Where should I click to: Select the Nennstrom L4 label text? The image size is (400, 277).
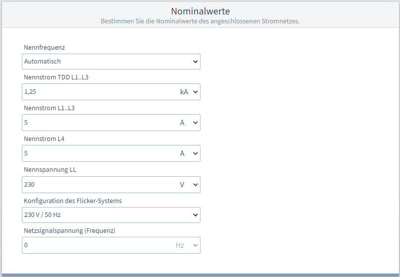pos(44,139)
